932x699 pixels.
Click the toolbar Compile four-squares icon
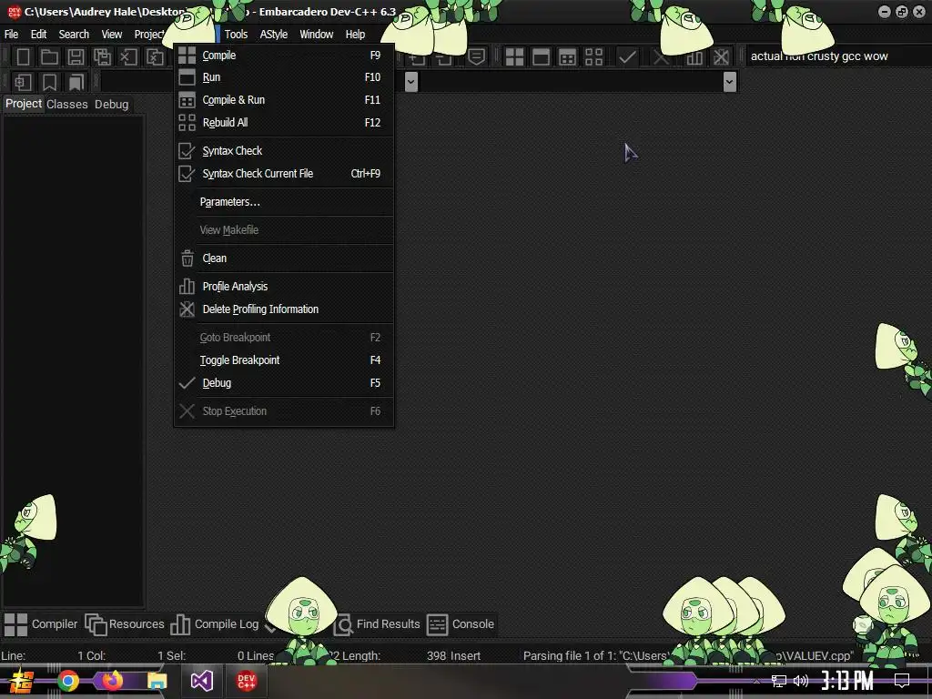tap(515, 57)
